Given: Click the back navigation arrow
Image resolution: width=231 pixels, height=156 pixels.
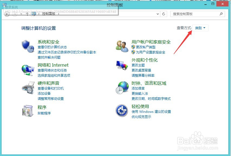Looking at the screenshot, I should (7, 14).
